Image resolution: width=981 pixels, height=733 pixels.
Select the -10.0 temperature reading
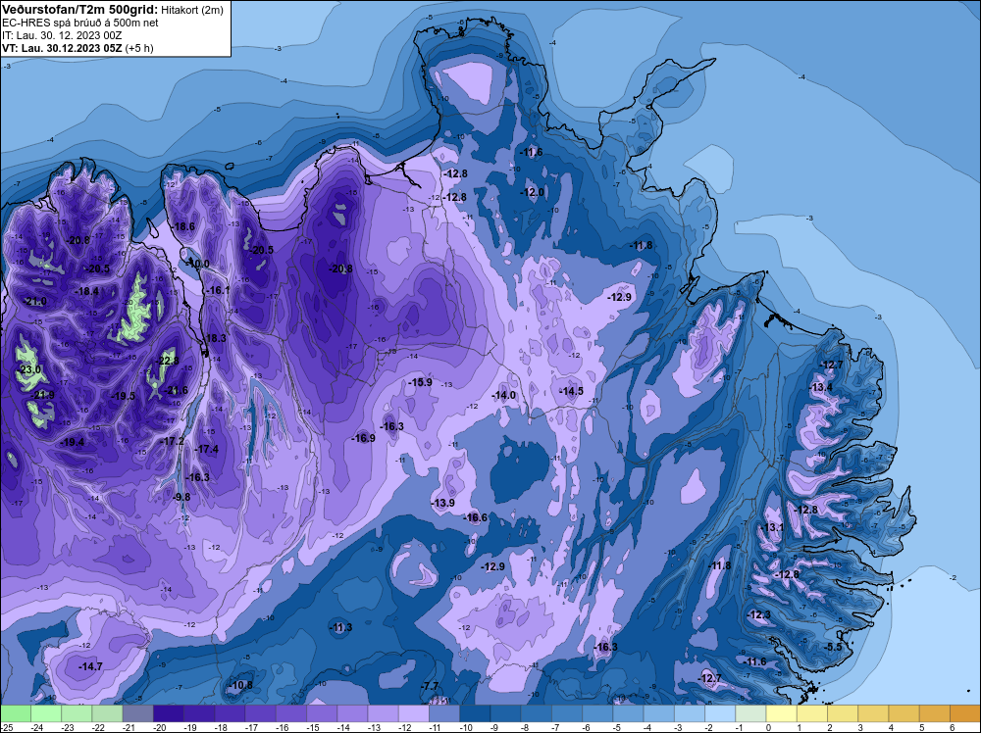point(198,265)
